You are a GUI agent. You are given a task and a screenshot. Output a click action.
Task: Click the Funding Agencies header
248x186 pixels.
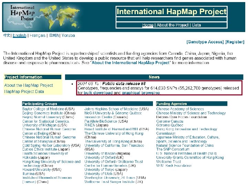point(192,104)
